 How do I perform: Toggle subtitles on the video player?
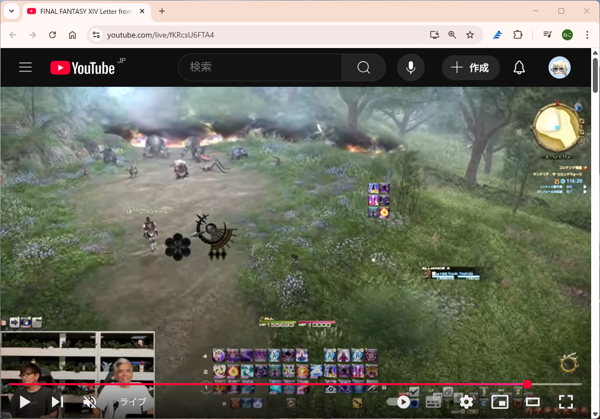click(433, 402)
